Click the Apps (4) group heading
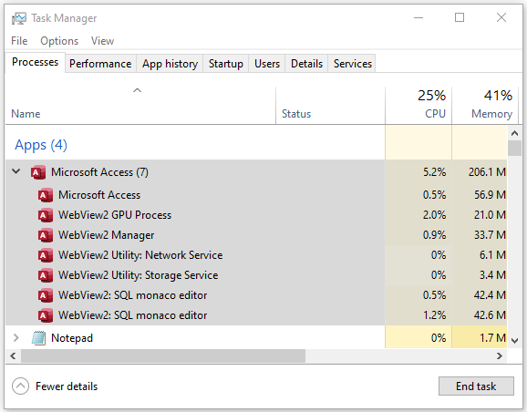The width and height of the screenshot is (527, 412). [x=41, y=145]
